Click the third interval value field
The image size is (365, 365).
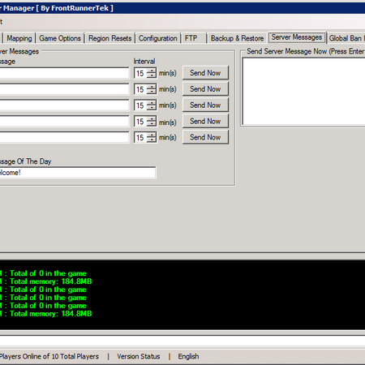(140, 105)
